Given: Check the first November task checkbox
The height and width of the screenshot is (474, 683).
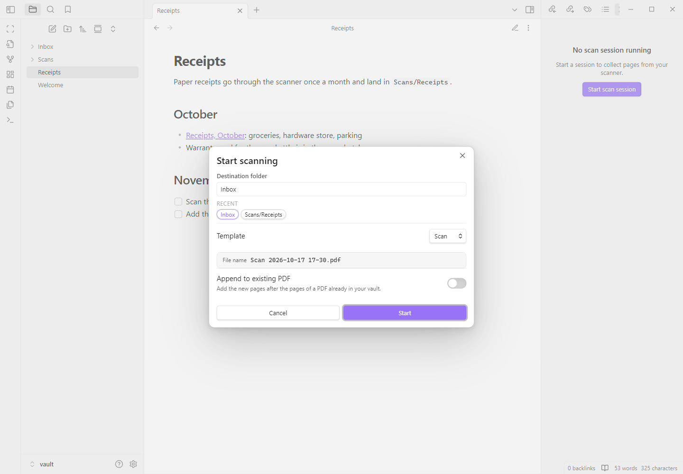Looking at the screenshot, I should [178, 202].
